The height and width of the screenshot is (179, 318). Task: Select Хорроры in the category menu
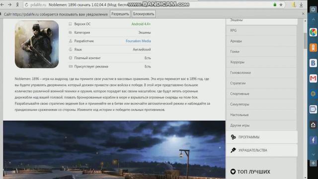coord(262,62)
